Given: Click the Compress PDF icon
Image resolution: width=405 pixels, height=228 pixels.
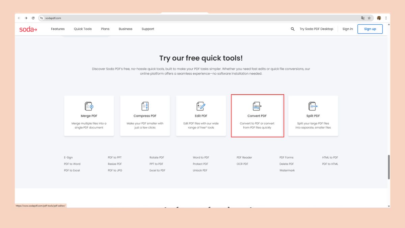Looking at the screenshot, I should (145, 106).
